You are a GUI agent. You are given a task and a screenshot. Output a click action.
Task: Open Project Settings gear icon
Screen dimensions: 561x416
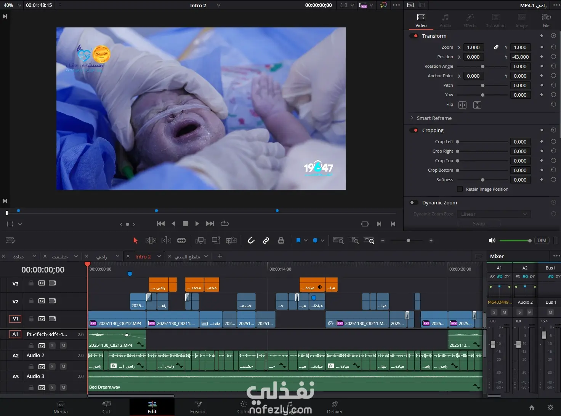[x=550, y=407]
